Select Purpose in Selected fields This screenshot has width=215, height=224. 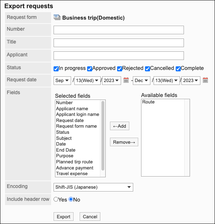click(x=65, y=156)
